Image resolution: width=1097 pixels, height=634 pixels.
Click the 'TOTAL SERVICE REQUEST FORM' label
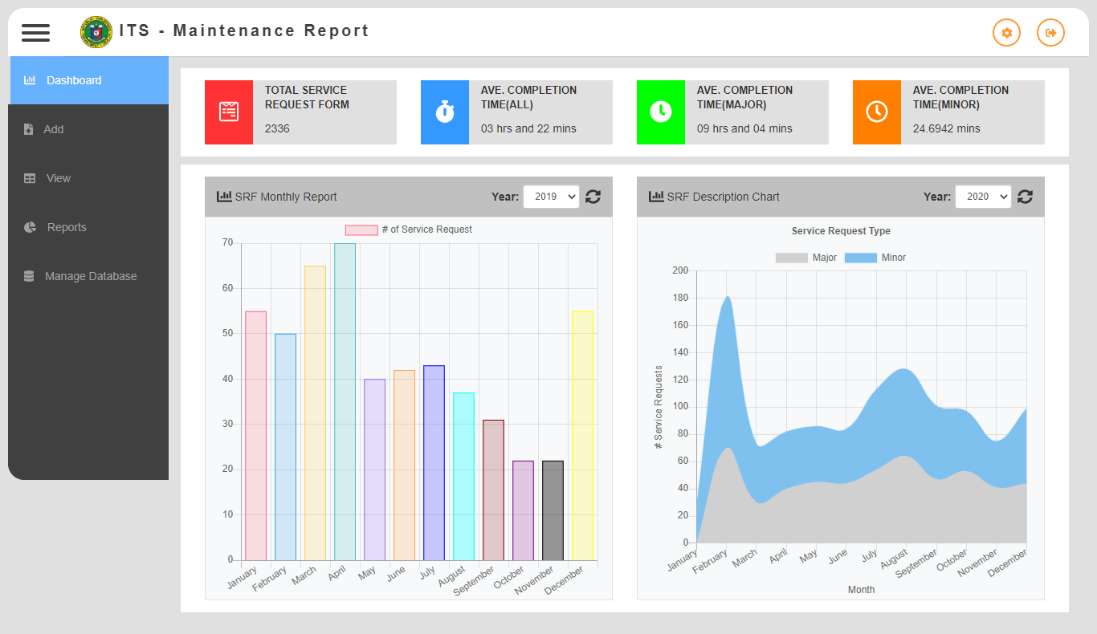[x=307, y=97]
